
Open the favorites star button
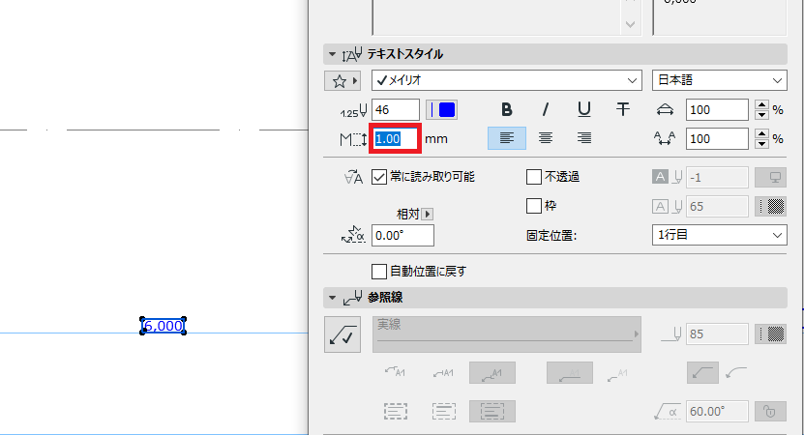pyautogui.click(x=342, y=81)
